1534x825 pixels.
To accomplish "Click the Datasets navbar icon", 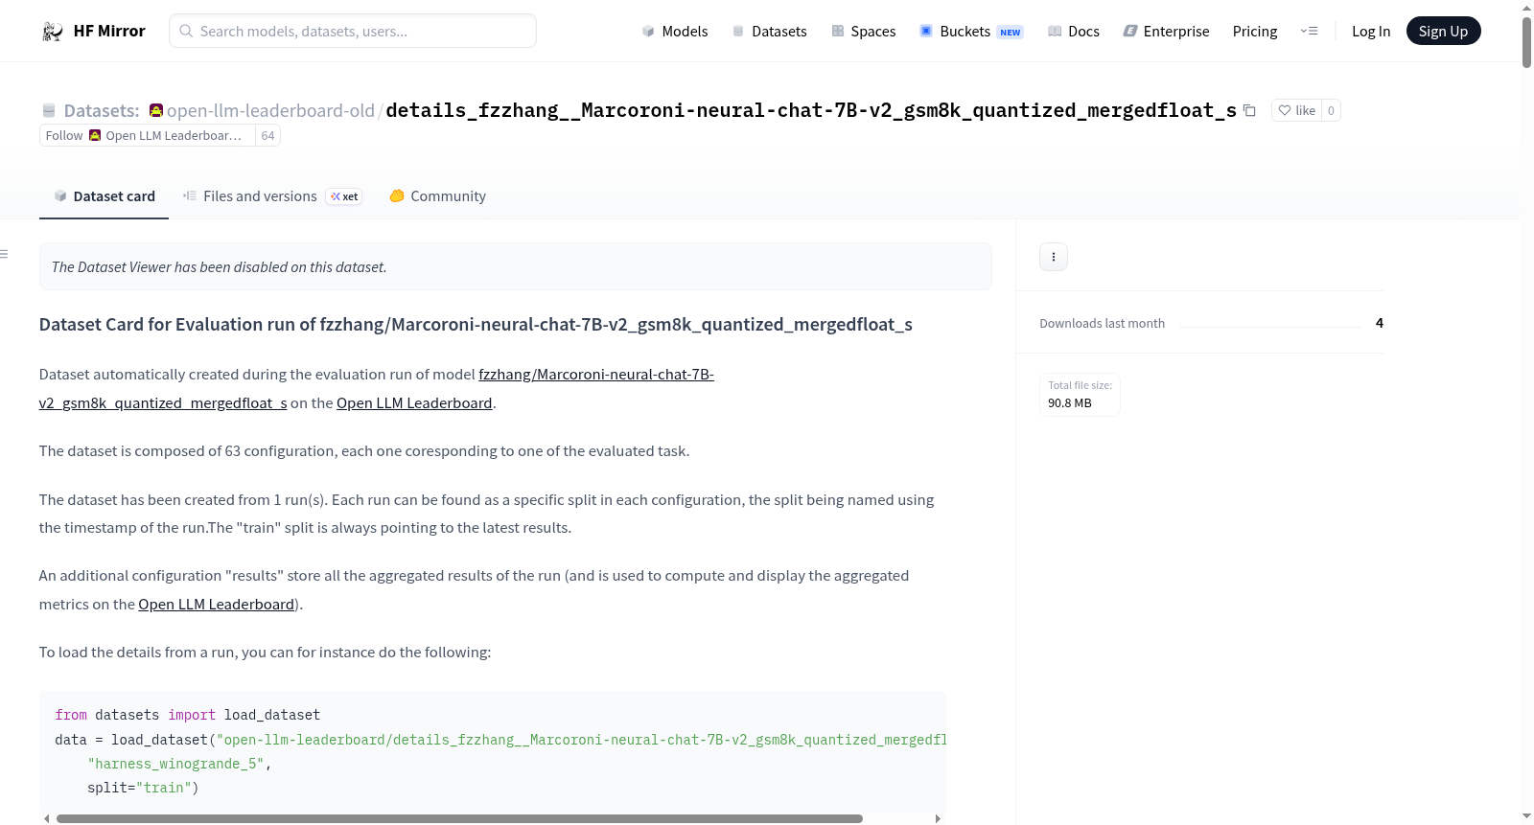I will coord(738,31).
